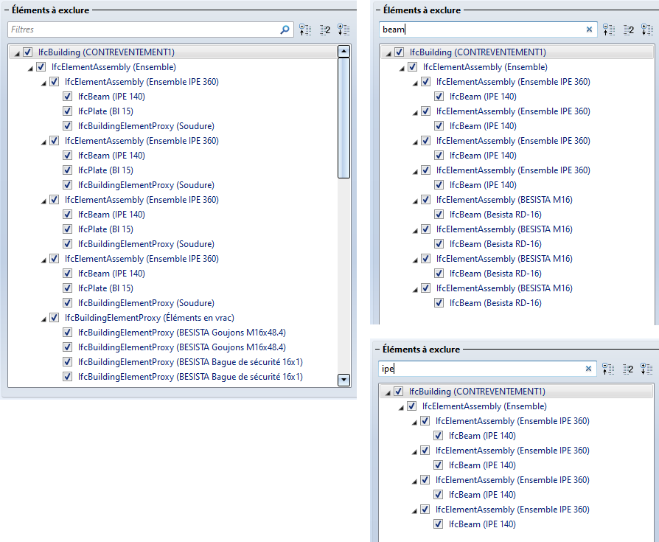Collapse the first BESISTA M16 assembly node
Screen dimensions: 659x542
pos(415,201)
